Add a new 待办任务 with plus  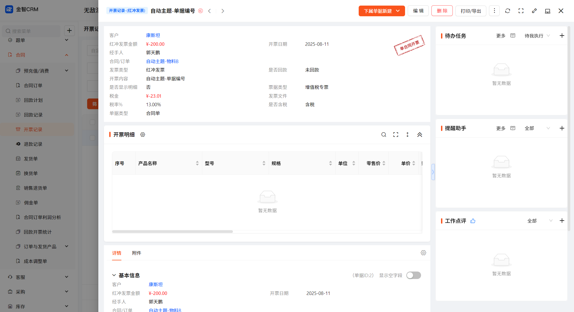click(562, 36)
